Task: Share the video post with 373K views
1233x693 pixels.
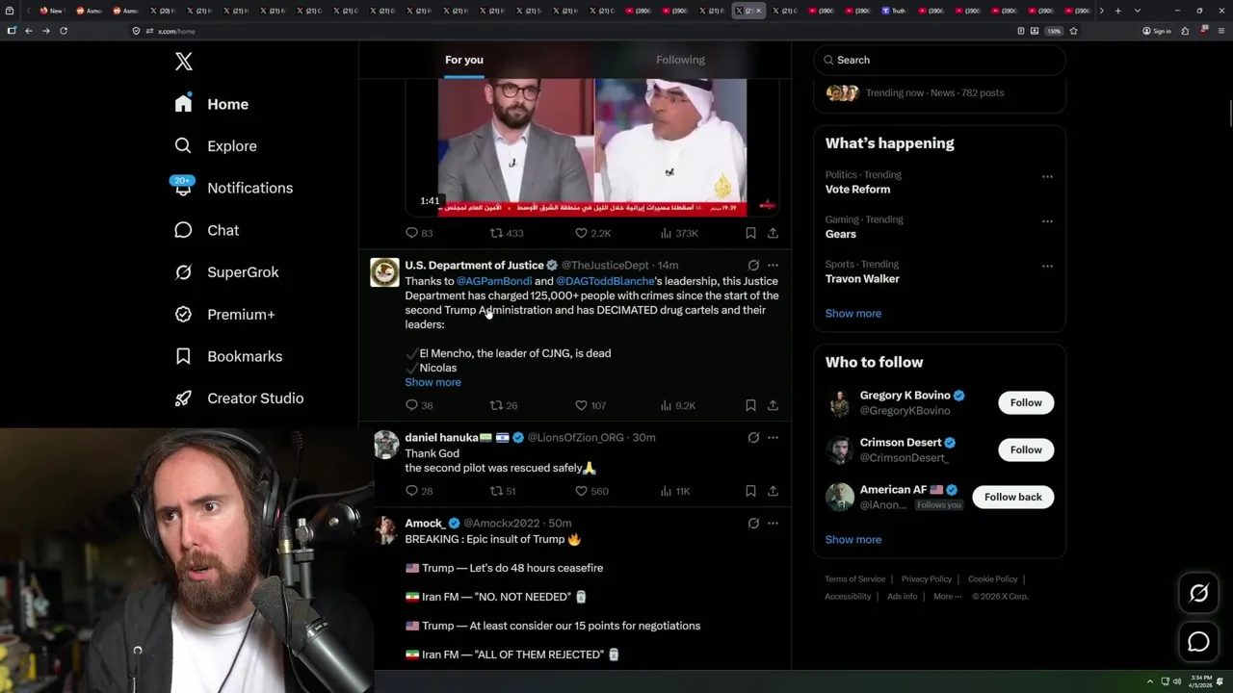Action: tap(773, 233)
